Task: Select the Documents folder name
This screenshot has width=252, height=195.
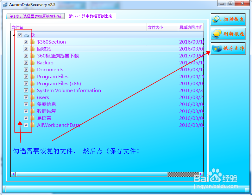Action: tap(50, 69)
